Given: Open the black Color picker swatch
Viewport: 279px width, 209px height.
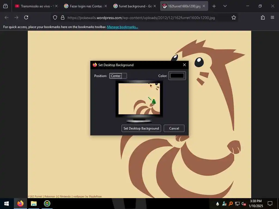Looking at the screenshot, I should pos(177,76).
